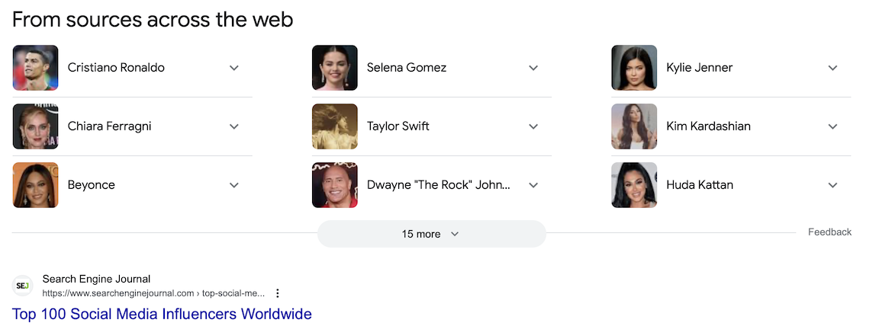Screen dimensions: 879x326
Task: Click the Feedback link
Action: (x=829, y=232)
